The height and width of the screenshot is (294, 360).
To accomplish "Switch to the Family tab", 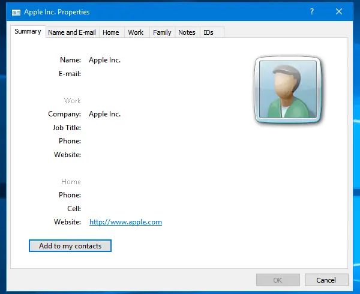I will 162,32.
